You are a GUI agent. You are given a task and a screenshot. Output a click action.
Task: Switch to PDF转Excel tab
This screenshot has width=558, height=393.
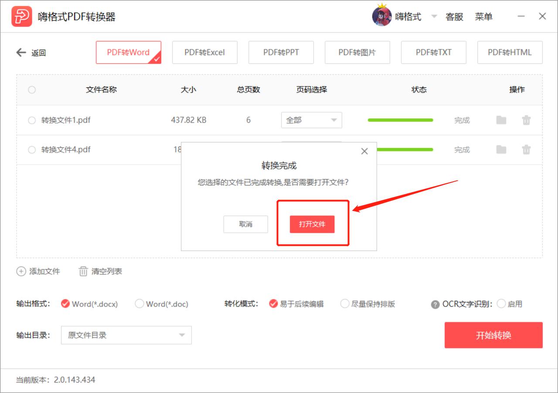tap(205, 52)
